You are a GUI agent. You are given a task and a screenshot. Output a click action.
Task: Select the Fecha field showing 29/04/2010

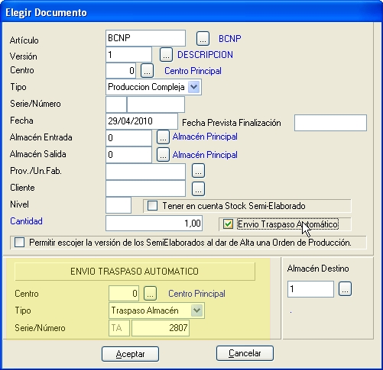[141, 121]
